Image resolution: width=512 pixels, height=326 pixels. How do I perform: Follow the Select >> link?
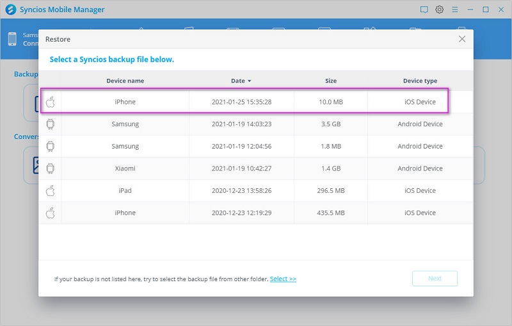click(x=283, y=279)
